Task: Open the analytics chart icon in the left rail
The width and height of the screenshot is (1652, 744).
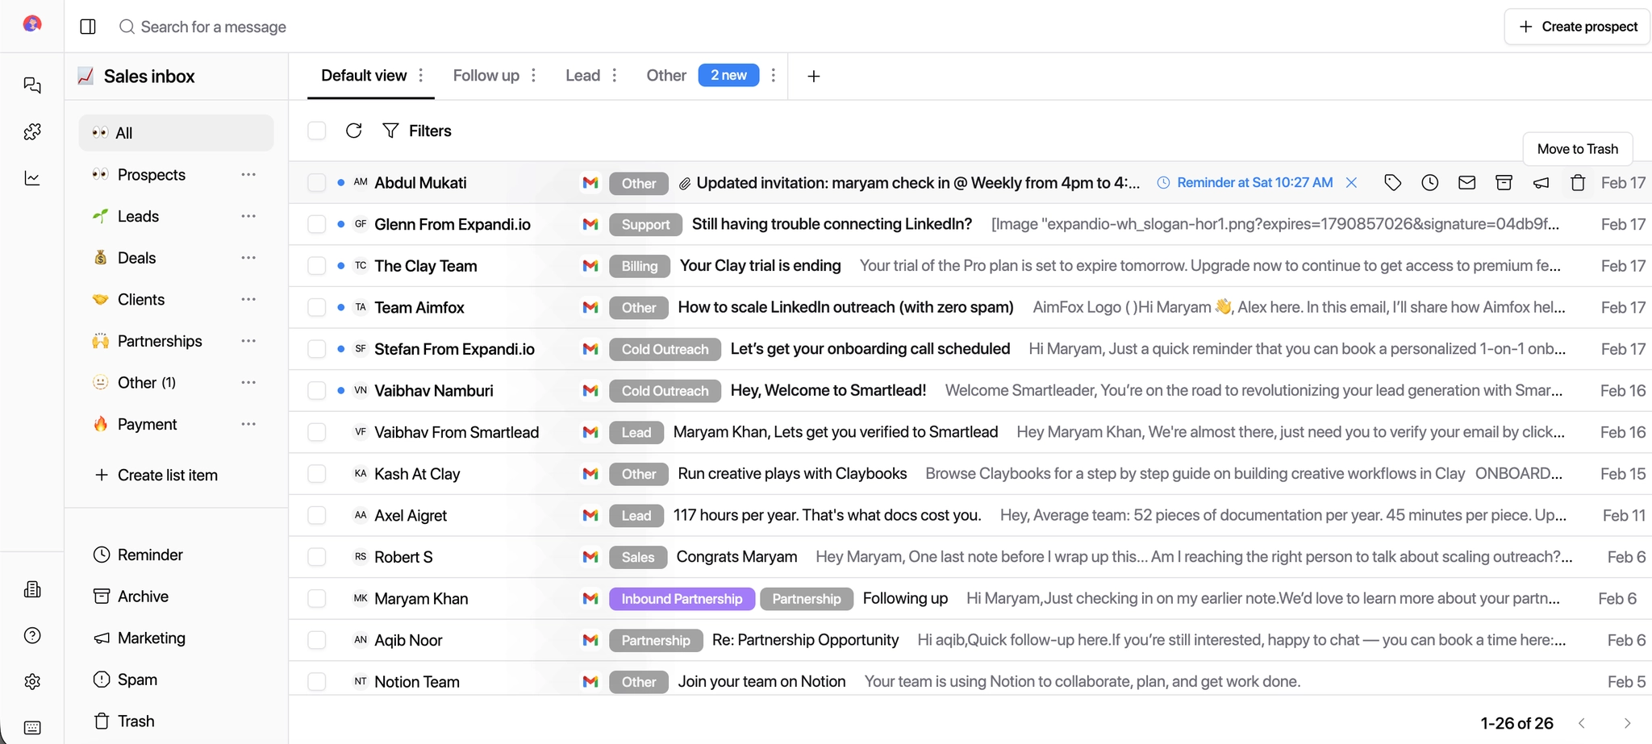Action: [x=32, y=178]
